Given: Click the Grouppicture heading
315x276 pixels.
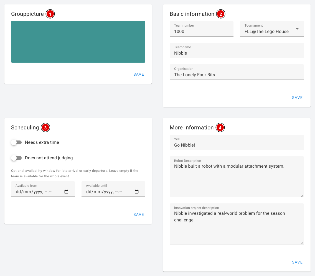Looking at the screenshot, I should click(x=27, y=14).
